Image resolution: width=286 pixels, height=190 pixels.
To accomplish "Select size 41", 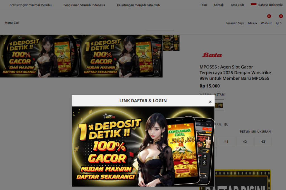I will pyautogui.click(x=226, y=142).
